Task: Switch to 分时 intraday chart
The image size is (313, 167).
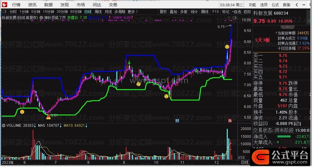Action: 13,12
